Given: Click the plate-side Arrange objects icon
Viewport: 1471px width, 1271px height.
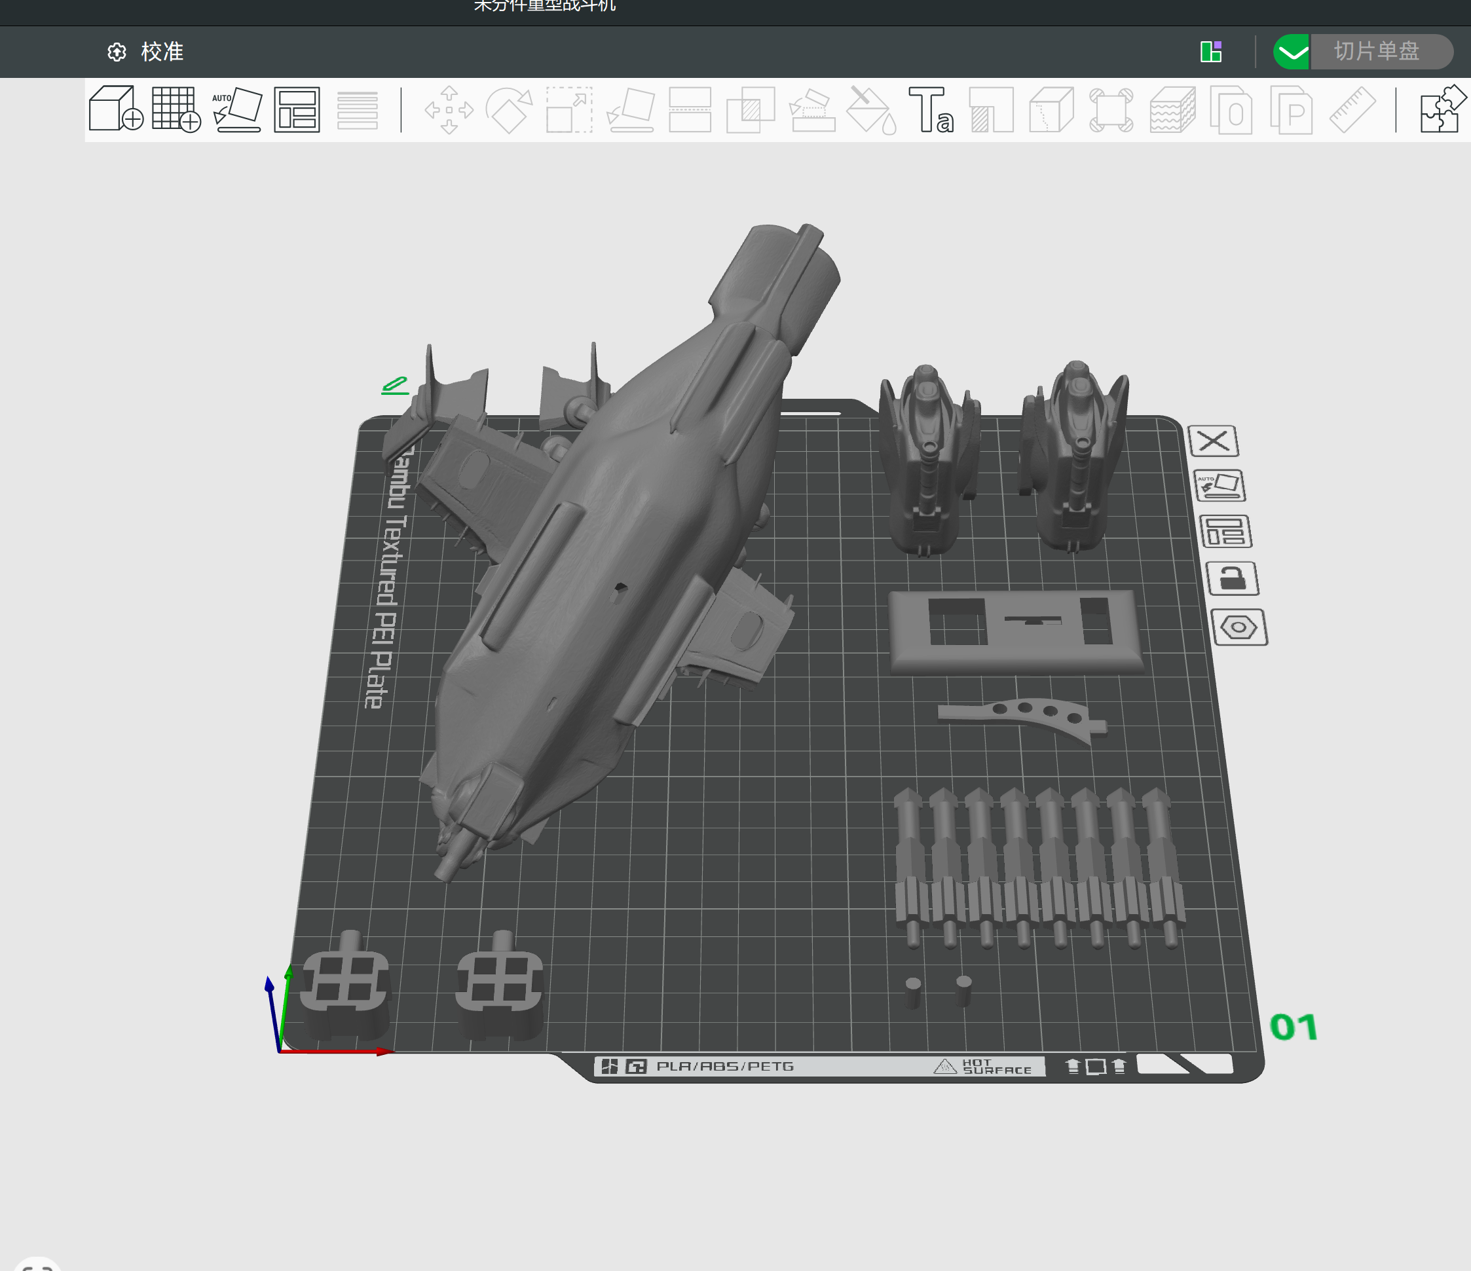Looking at the screenshot, I should [x=1225, y=532].
